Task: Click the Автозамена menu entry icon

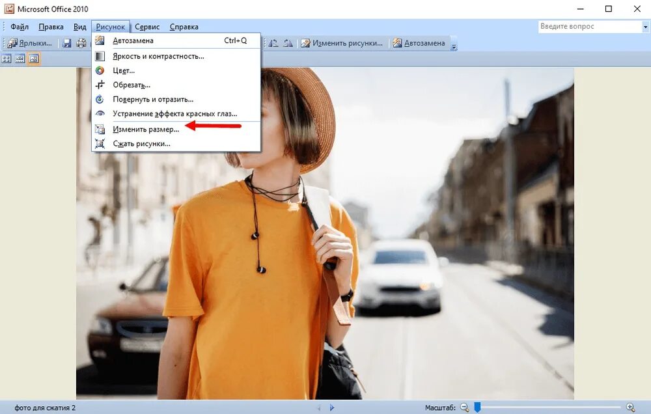Action: coord(100,40)
